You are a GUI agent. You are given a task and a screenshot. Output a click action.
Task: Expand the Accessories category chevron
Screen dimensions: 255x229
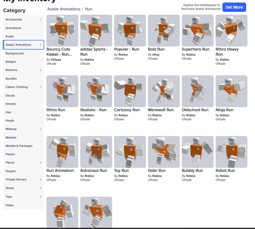click(x=40, y=19)
